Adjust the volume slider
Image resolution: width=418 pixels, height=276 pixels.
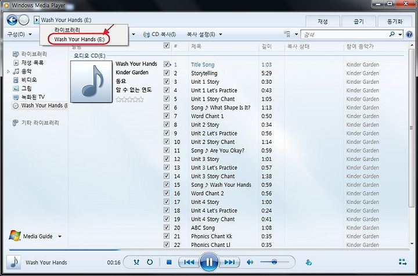point(274,262)
